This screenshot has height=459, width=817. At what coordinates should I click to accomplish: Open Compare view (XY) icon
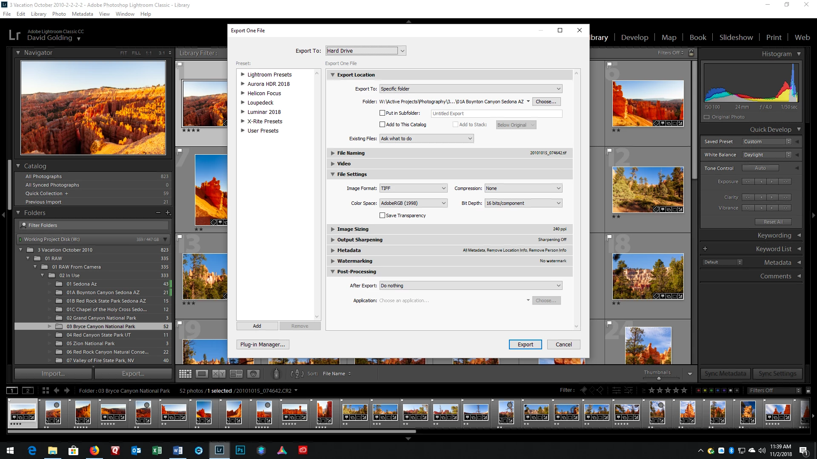coord(219,374)
